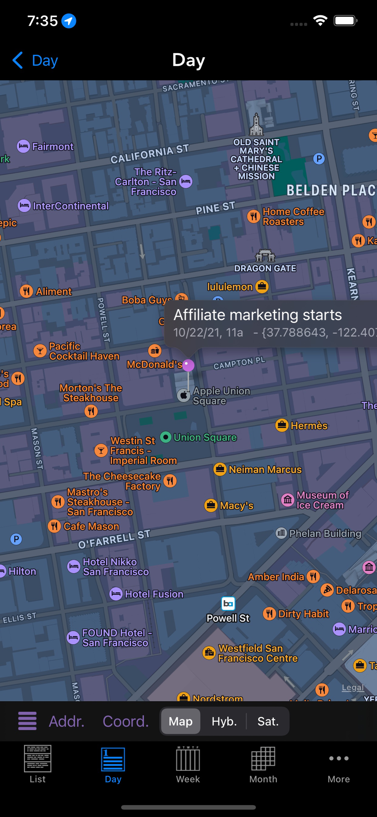Tap the Aliment restaurant icon
Screen dimensions: 377x817
pos(27,291)
